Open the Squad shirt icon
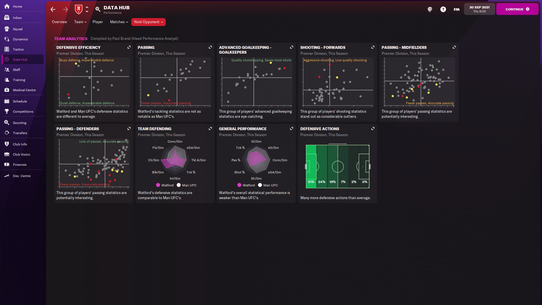 (x=7, y=29)
